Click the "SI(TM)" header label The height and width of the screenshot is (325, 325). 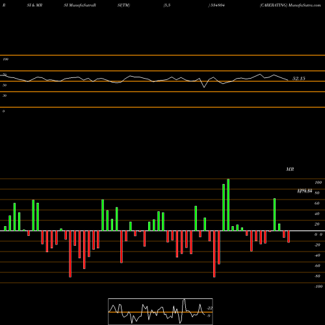(x=123, y=5)
